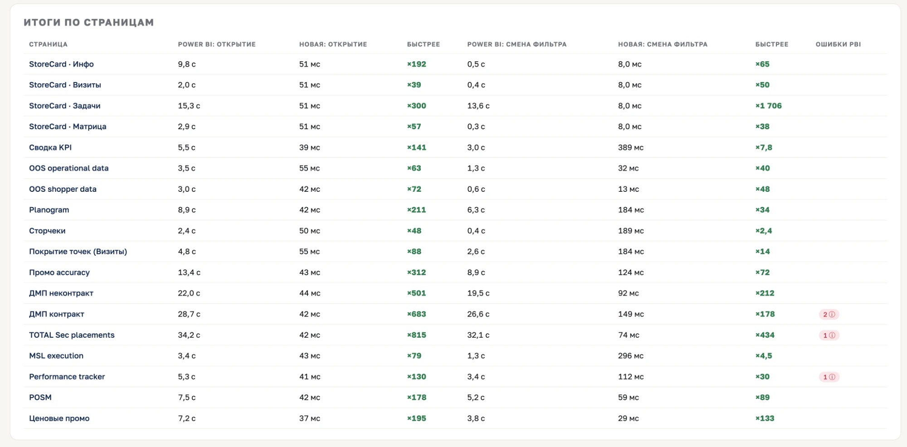Click the POWER BI: ОТКРЫТИЕ column header
Viewport: 907px width, 447px height.
(x=217, y=44)
